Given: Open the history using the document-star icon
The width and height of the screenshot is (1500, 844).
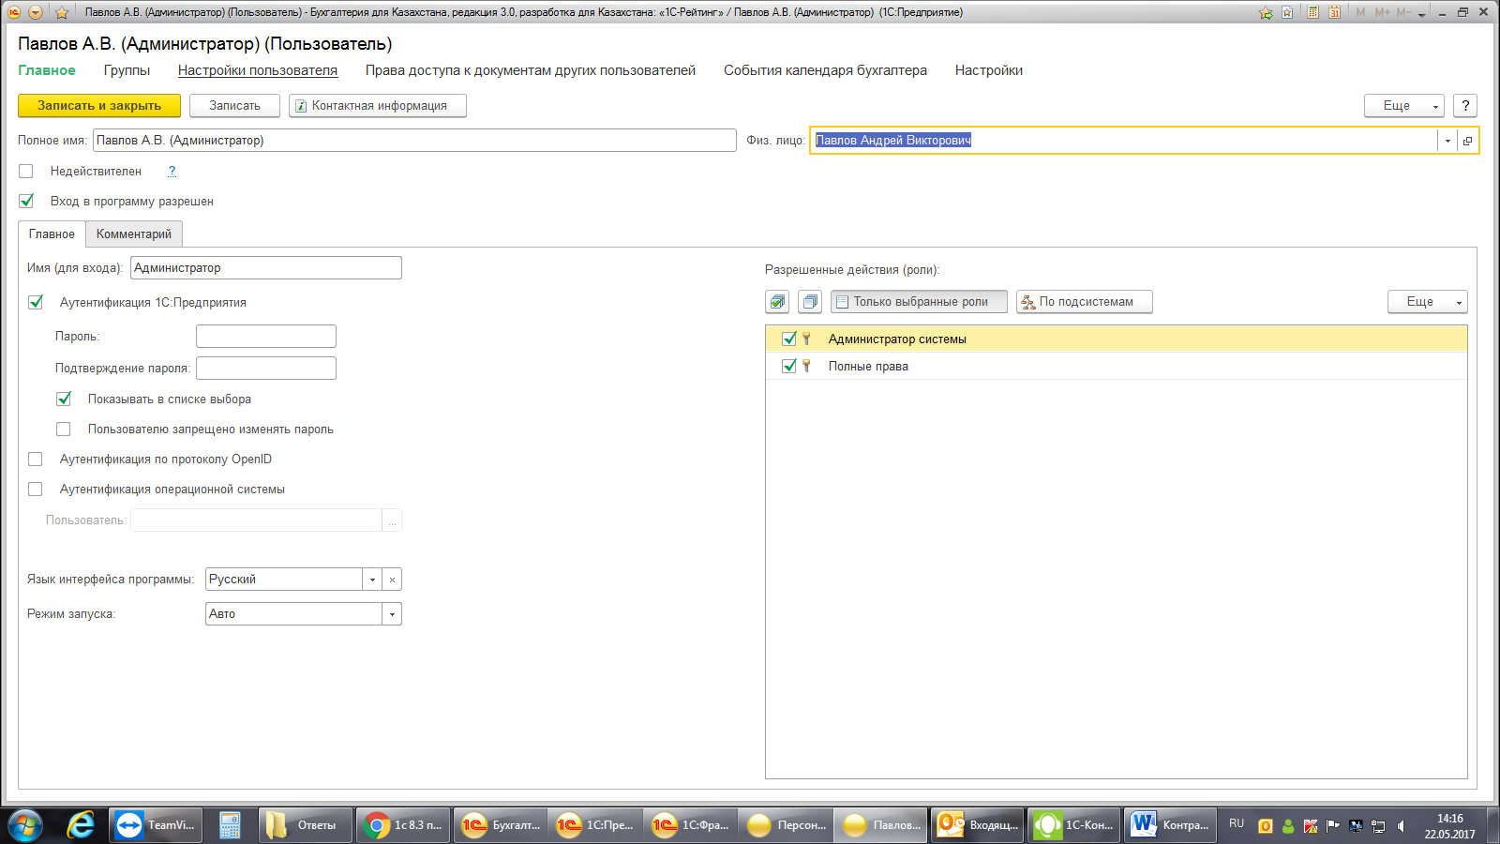Looking at the screenshot, I should click(x=1287, y=12).
